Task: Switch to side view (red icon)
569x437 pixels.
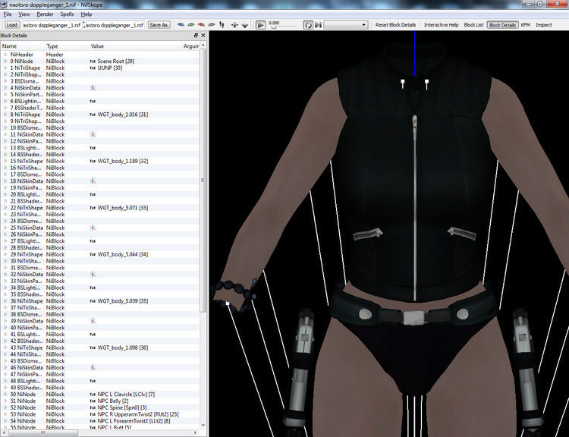Action: click(x=201, y=25)
